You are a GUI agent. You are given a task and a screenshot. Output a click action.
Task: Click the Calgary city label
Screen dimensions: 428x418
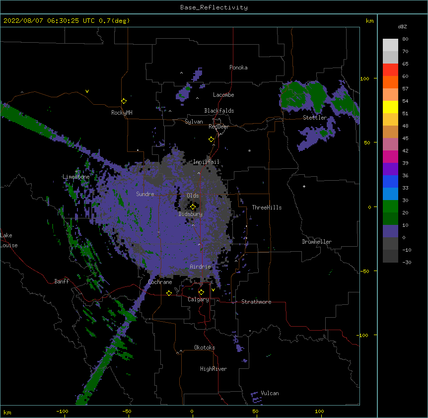198,299
